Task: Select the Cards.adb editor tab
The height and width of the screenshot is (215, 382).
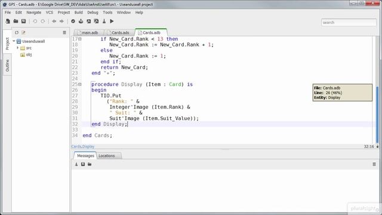Action: [151, 32]
